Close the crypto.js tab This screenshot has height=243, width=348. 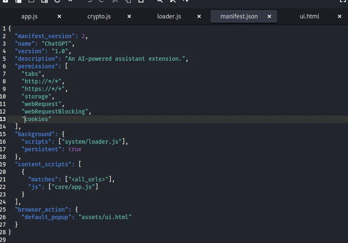tap(129, 16)
